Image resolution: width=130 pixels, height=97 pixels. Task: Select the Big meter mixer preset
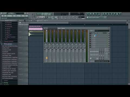point(6,48)
